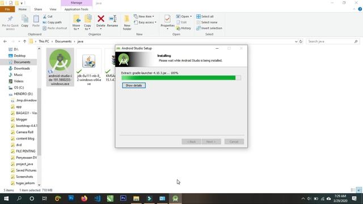Click the disabled Back button in setup

[191, 142]
